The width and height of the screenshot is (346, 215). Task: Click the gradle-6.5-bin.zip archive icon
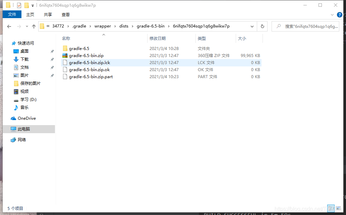point(65,55)
